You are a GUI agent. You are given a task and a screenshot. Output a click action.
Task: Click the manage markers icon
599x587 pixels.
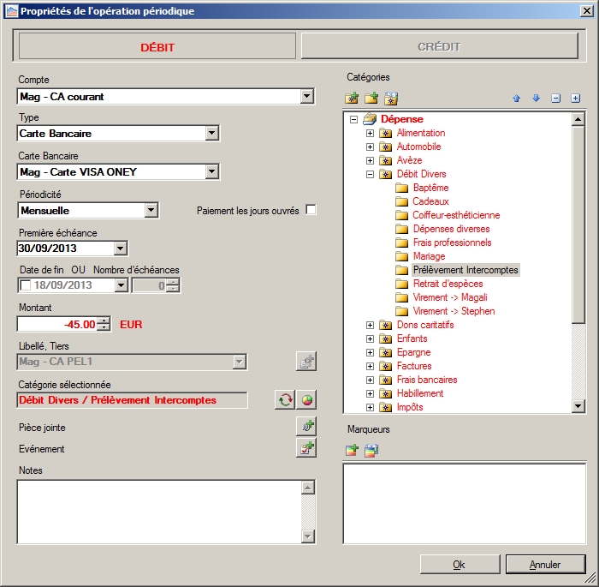(x=371, y=450)
